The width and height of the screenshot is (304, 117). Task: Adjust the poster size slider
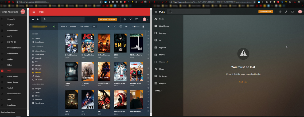(136, 26)
